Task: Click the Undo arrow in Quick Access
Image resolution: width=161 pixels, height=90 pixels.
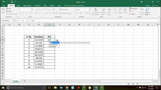Action: point(4,2)
